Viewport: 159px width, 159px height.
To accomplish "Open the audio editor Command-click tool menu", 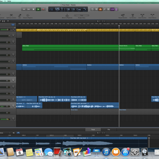I will tap(103, 133).
